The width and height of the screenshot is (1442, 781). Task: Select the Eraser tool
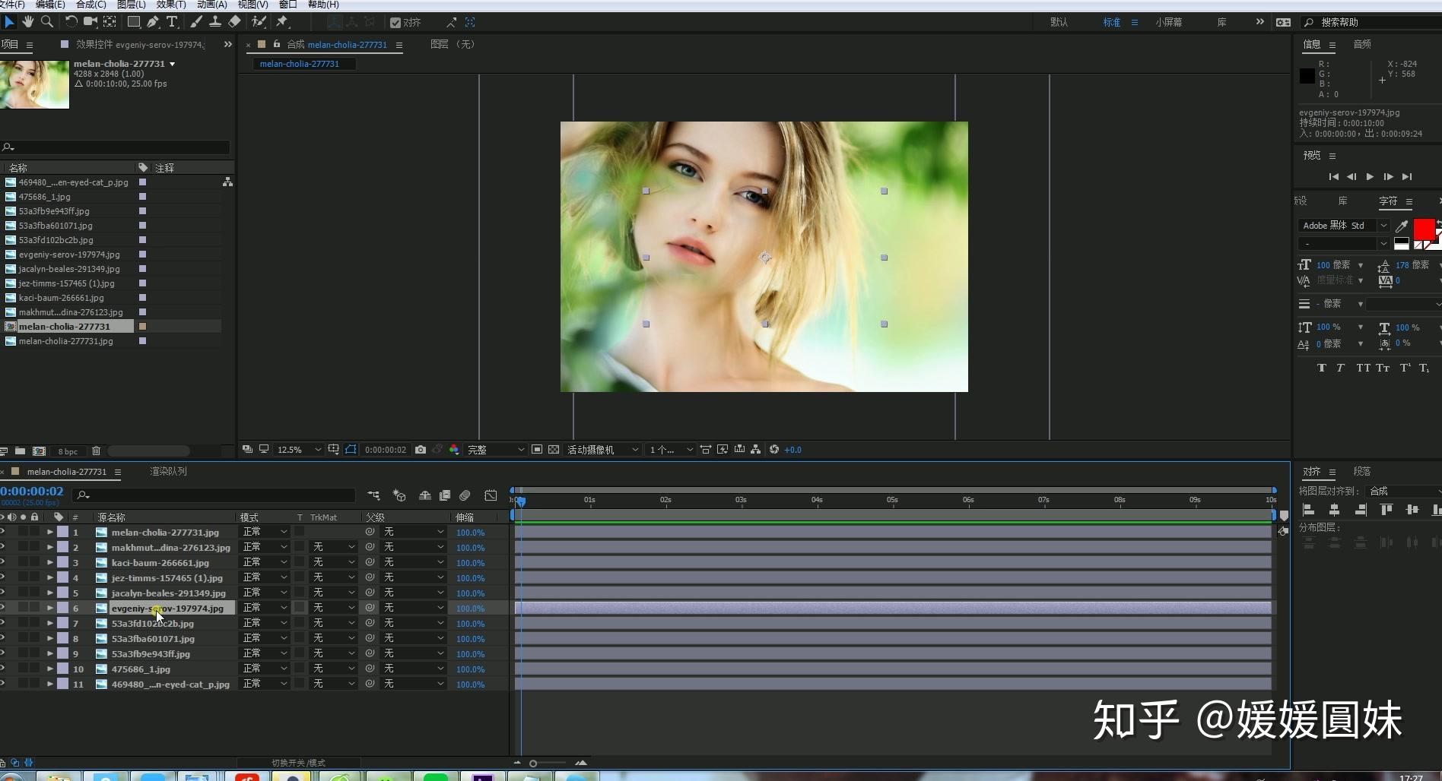click(x=234, y=22)
